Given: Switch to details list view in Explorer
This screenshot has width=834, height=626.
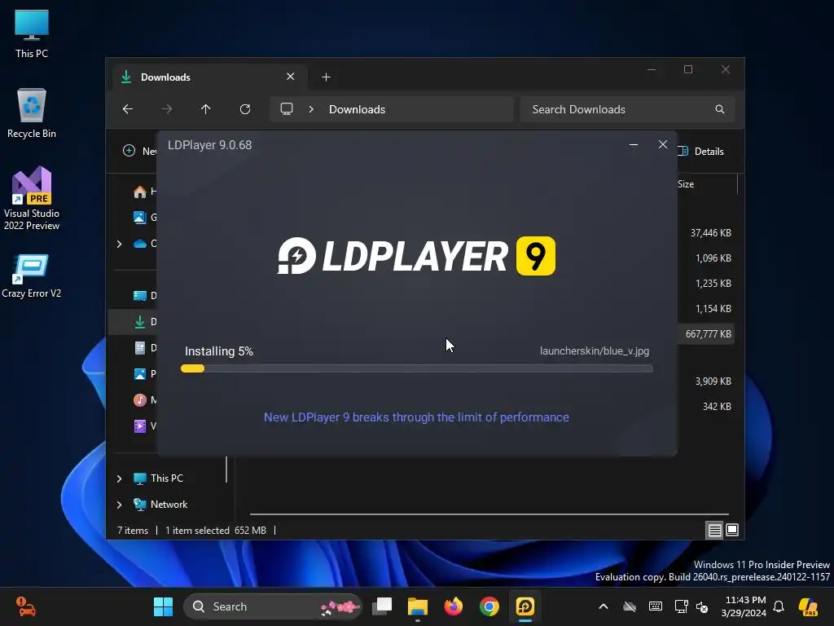Looking at the screenshot, I should [714, 530].
